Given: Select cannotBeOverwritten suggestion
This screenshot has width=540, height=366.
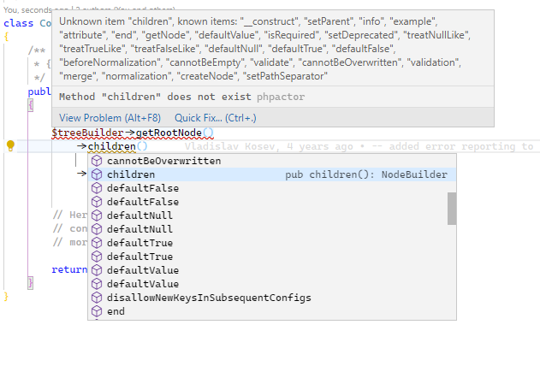Looking at the screenshot, I should click(x=272, y=161).
